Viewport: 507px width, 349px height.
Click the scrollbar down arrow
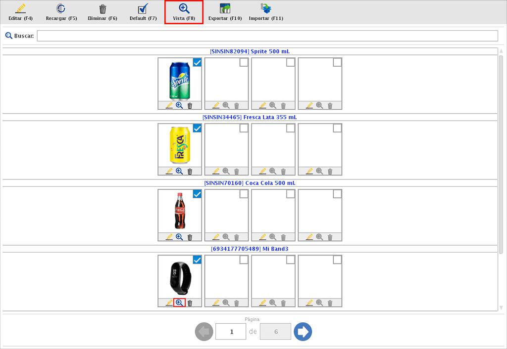pyautogui.click(x=501, y=307)
